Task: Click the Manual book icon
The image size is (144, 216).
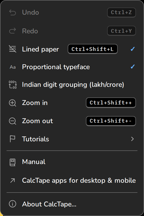Action: tap(13, 162)
